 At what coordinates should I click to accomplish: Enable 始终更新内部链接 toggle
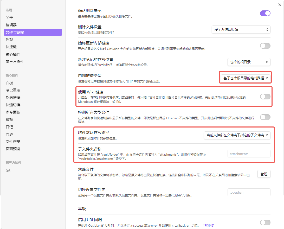click(265, 46)
